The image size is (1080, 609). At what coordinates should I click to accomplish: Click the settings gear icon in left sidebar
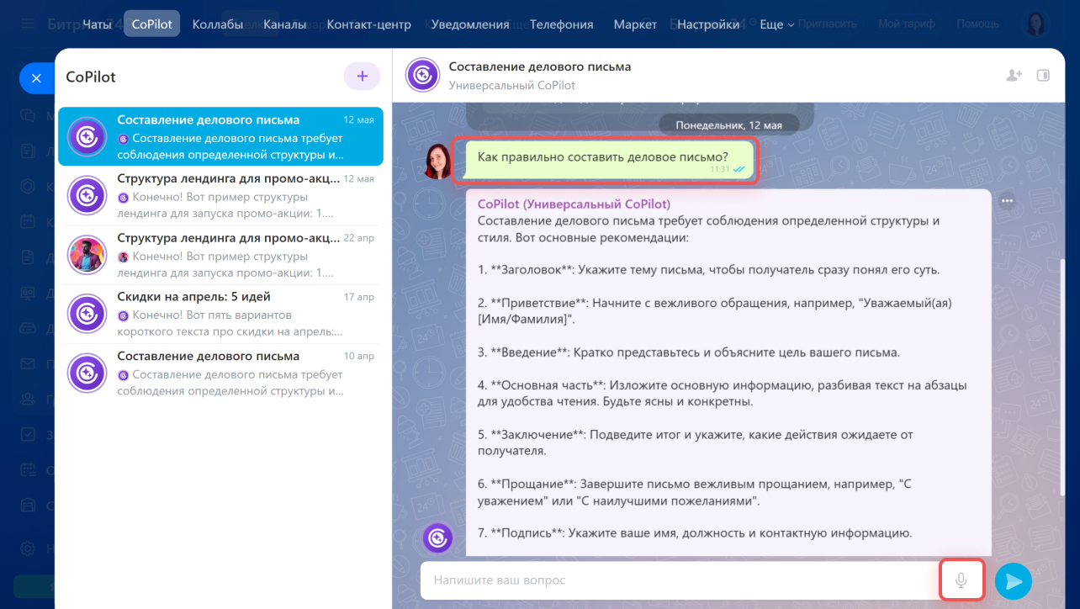[28, 548]
